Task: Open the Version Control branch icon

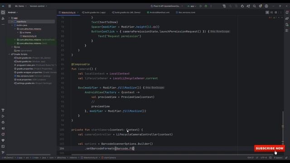Action: click(3, 153)
